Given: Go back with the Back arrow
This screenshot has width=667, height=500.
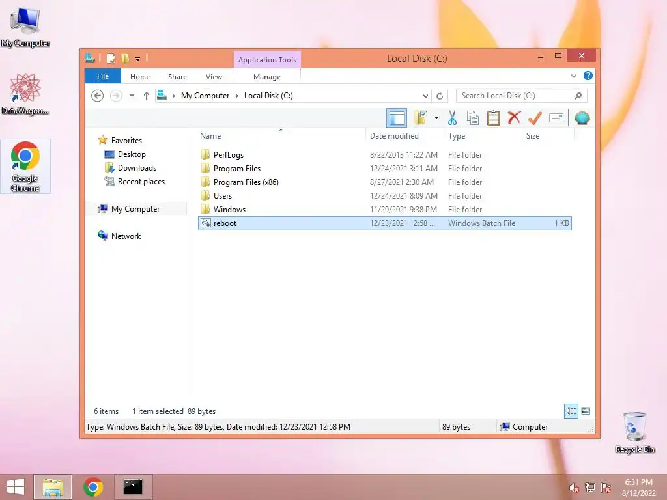Looking at the screenshot, I should 98,96.
